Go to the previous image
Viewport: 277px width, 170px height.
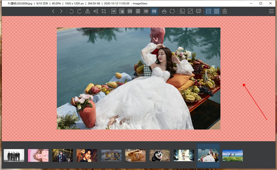tap(53, 11)
